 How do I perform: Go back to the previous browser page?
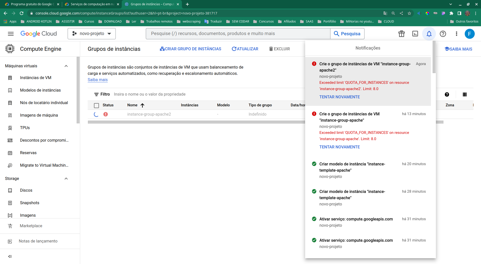(6, 13)
